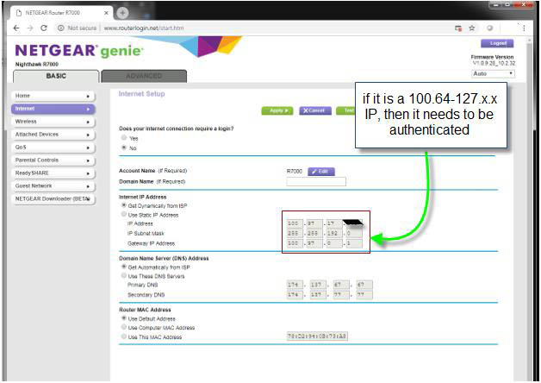
Task: Click the Firmware Version text
Action: click(x=492, y=57)
